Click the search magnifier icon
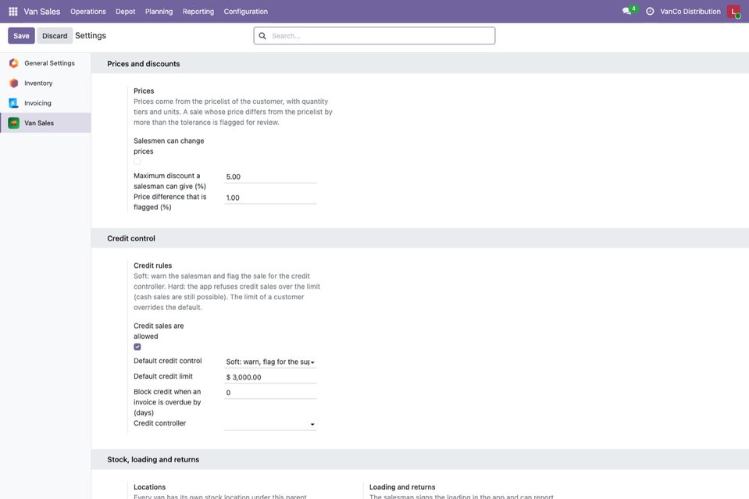 pyautogui.click(x=262, y=36)
